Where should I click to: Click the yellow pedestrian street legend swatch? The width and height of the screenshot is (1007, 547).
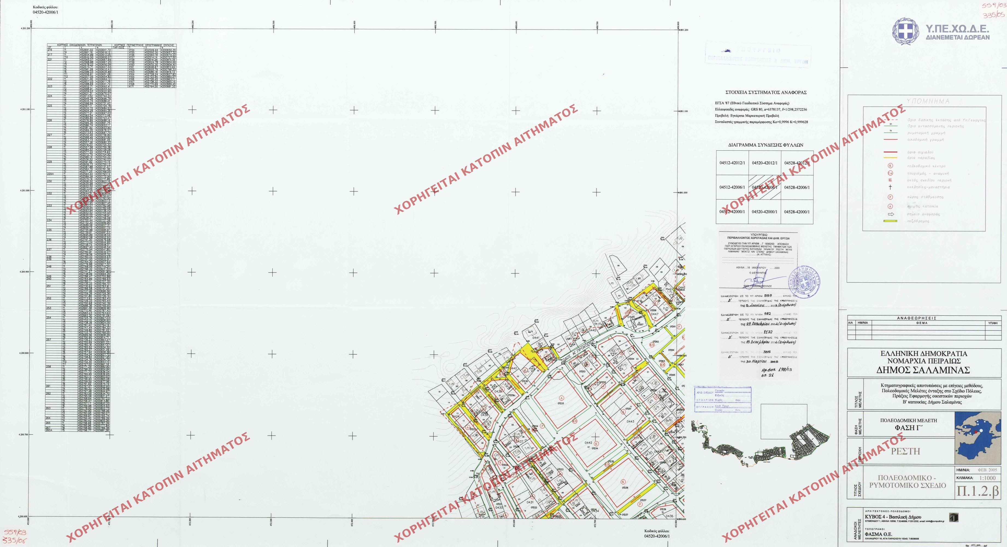890,221
